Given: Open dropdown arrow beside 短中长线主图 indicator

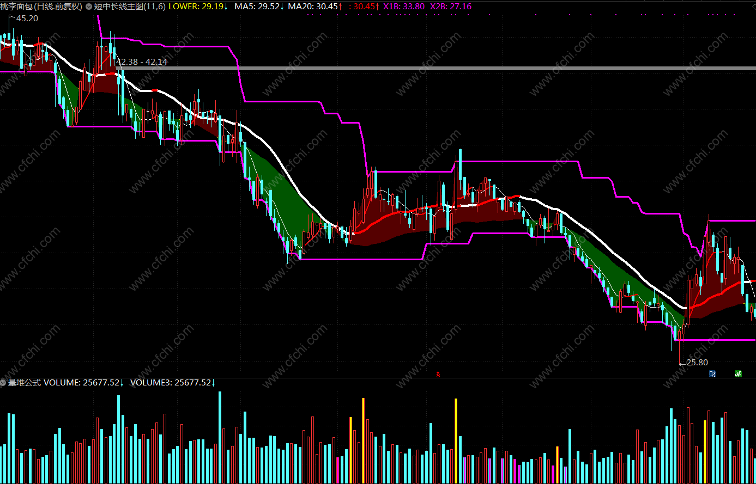Looking at the screenshot, I should tap(89, 7).
